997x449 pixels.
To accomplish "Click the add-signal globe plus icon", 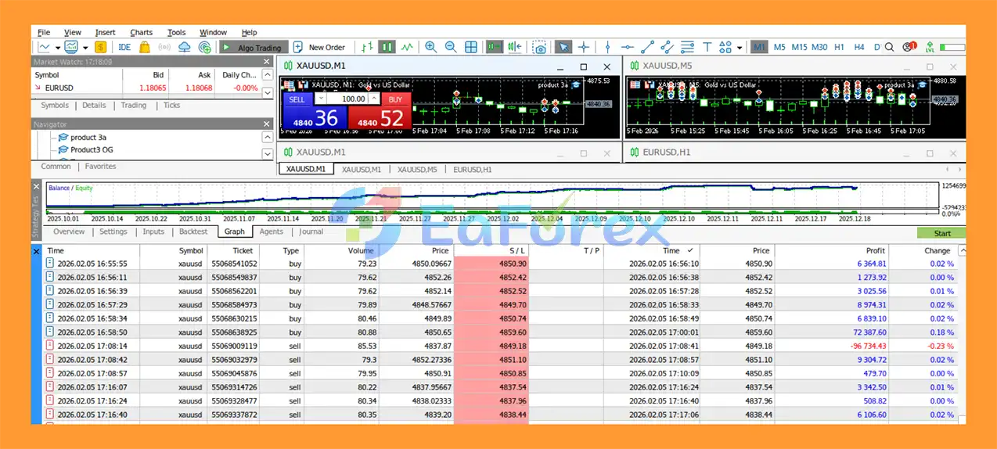I will [x=204, y=47].
